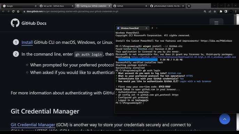
Task: Open Git Credential Manager link
Action: [x=33, y=125]
